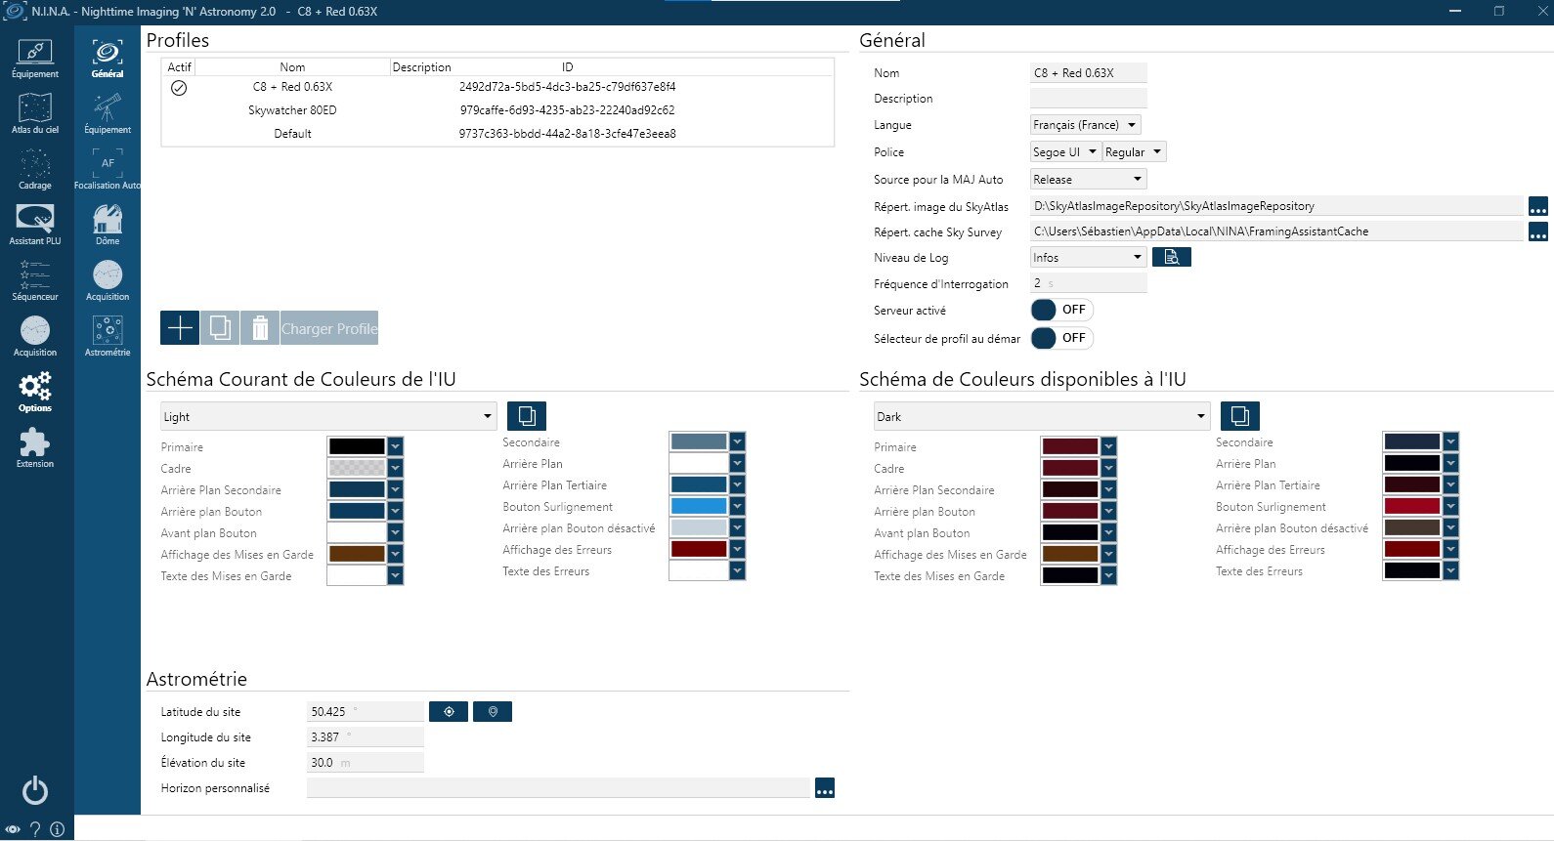Click the Nom profile name field

click(x=1089, y=73)
